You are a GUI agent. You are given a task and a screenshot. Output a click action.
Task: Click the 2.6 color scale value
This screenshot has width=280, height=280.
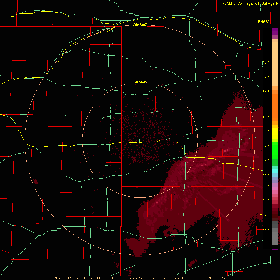pyautogui.click(x=266, y=160)
